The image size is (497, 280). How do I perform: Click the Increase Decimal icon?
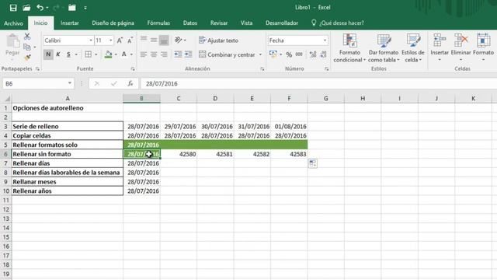coord(313,54)
